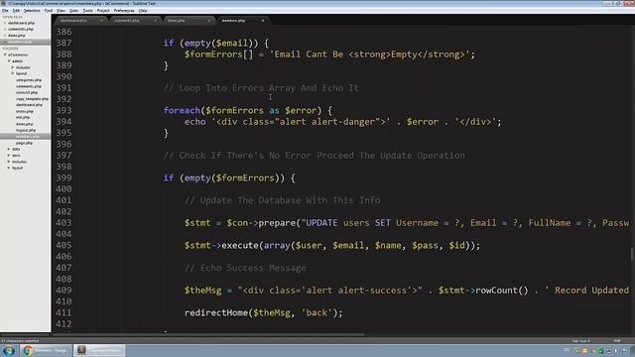Open comments.php in the Open Files list
The width and height of the screenshot is (635, 357).
tap(21, 29)
